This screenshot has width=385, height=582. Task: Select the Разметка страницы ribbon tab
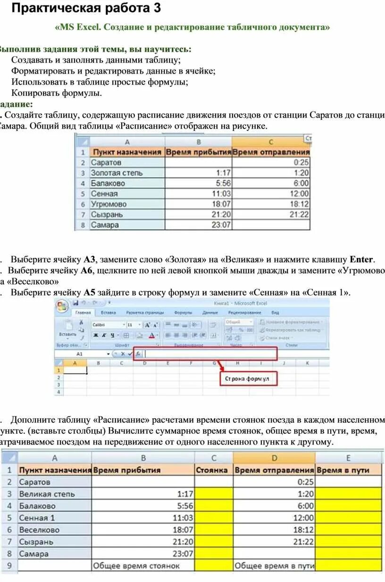[x=145, y=312]
